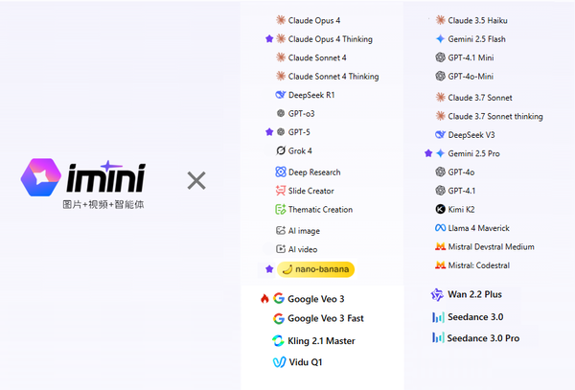Click the Deep Research icon
Viewport: 575px width, 390px height.
pyautogui.click(x=281, y=172)
